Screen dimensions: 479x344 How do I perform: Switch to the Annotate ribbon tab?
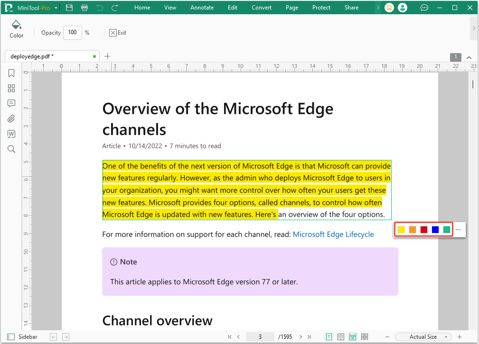[x=202, y=7]
